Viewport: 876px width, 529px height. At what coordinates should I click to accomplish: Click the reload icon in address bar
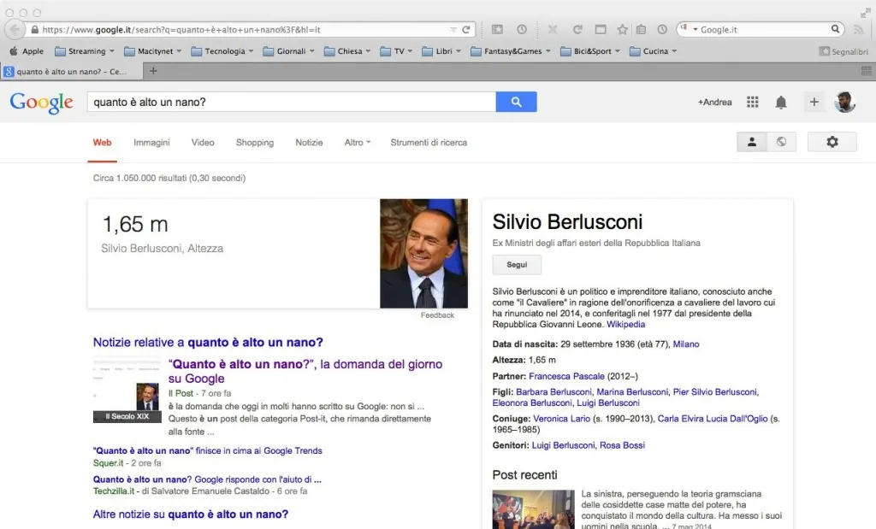pos(466,29)
